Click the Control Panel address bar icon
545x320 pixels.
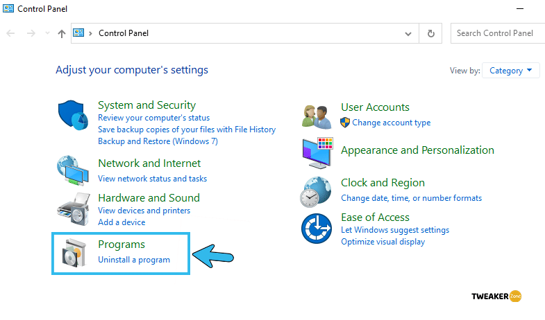[78, 33]
